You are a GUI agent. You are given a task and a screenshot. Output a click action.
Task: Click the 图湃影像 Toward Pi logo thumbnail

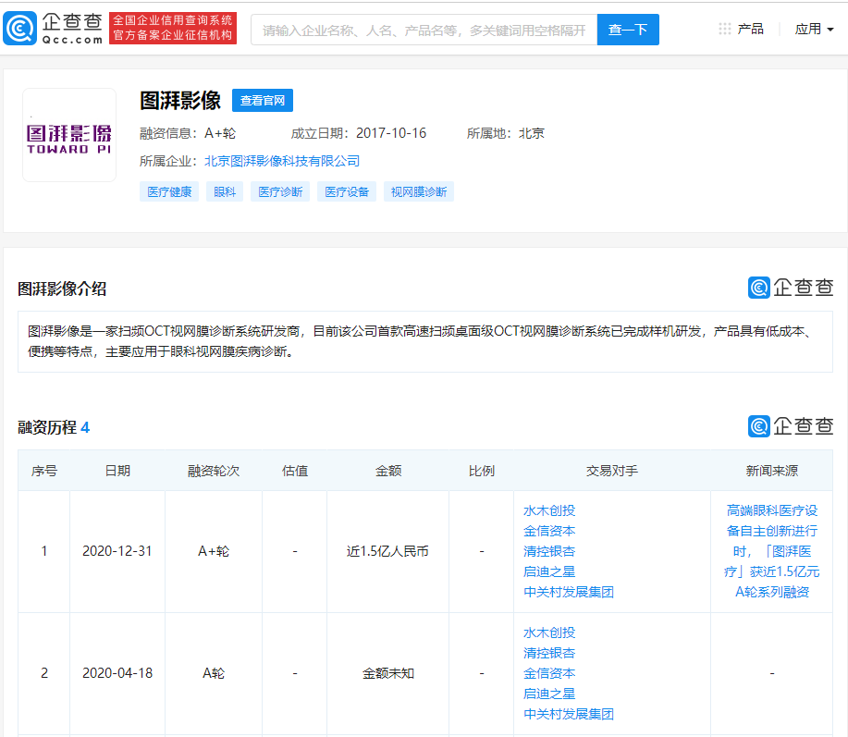click(x=69, y=135)
